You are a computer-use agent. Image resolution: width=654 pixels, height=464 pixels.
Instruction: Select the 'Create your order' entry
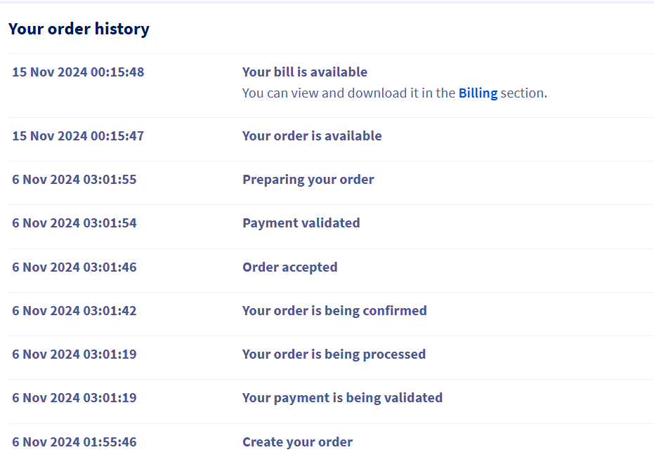[297, 442]
